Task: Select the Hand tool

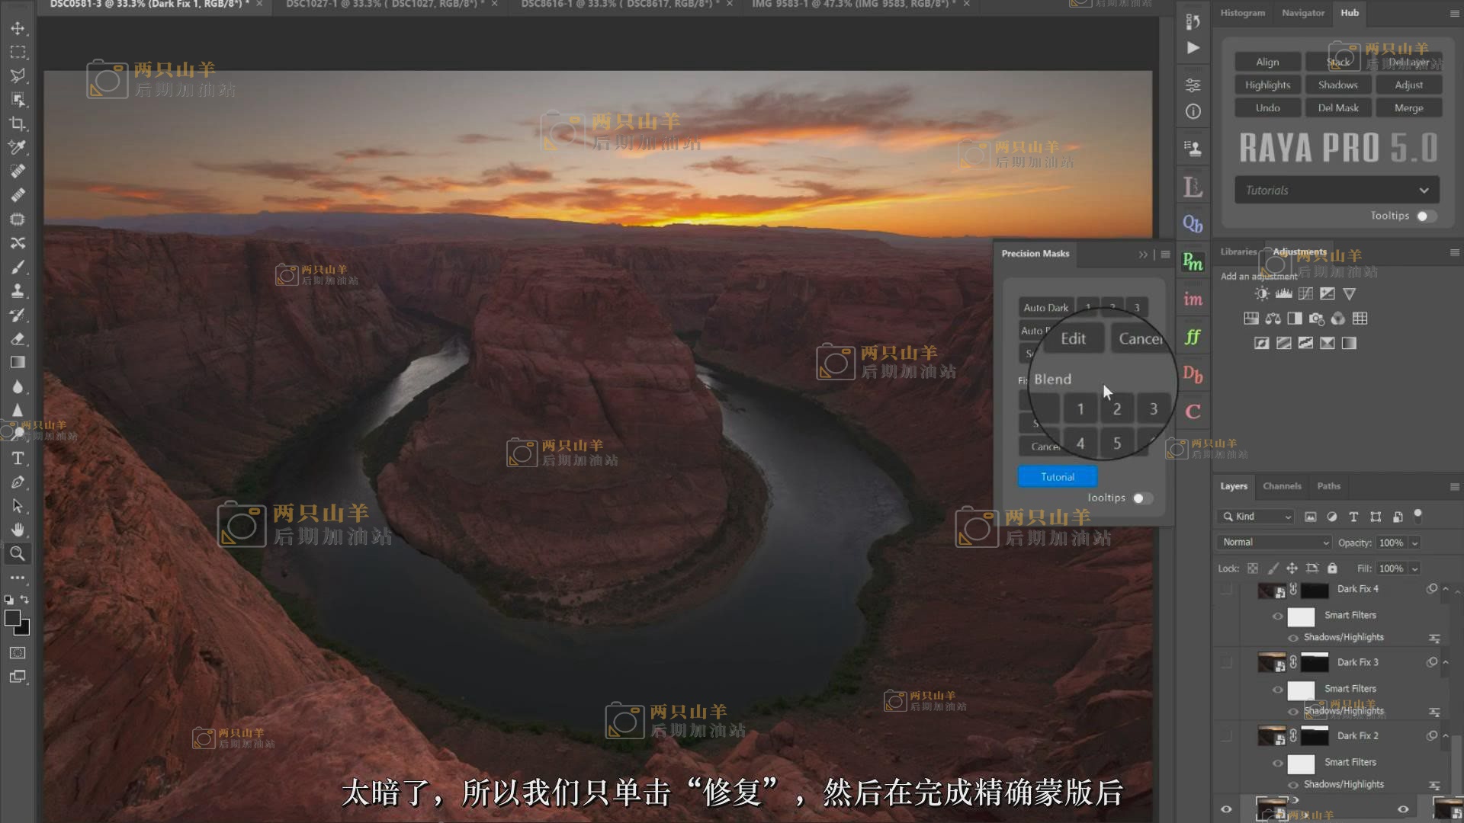Action: point(18,530)
